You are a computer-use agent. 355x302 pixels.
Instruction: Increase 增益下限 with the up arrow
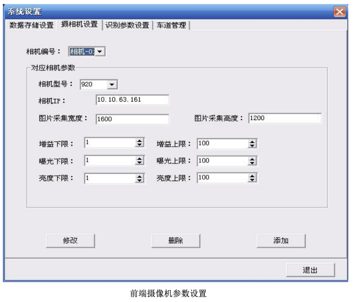pos(139,141)
